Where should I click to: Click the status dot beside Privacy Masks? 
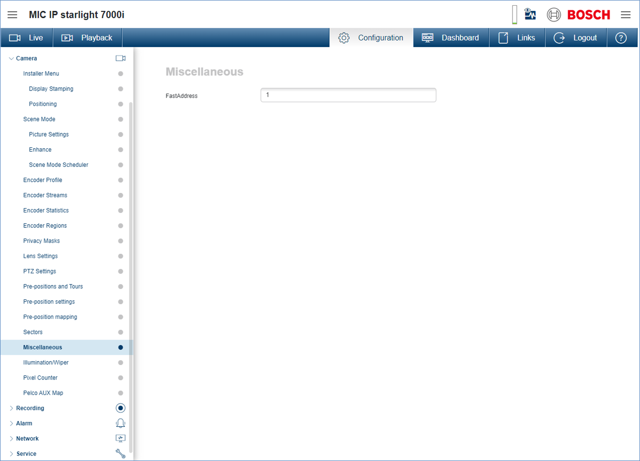coord(121,241)
